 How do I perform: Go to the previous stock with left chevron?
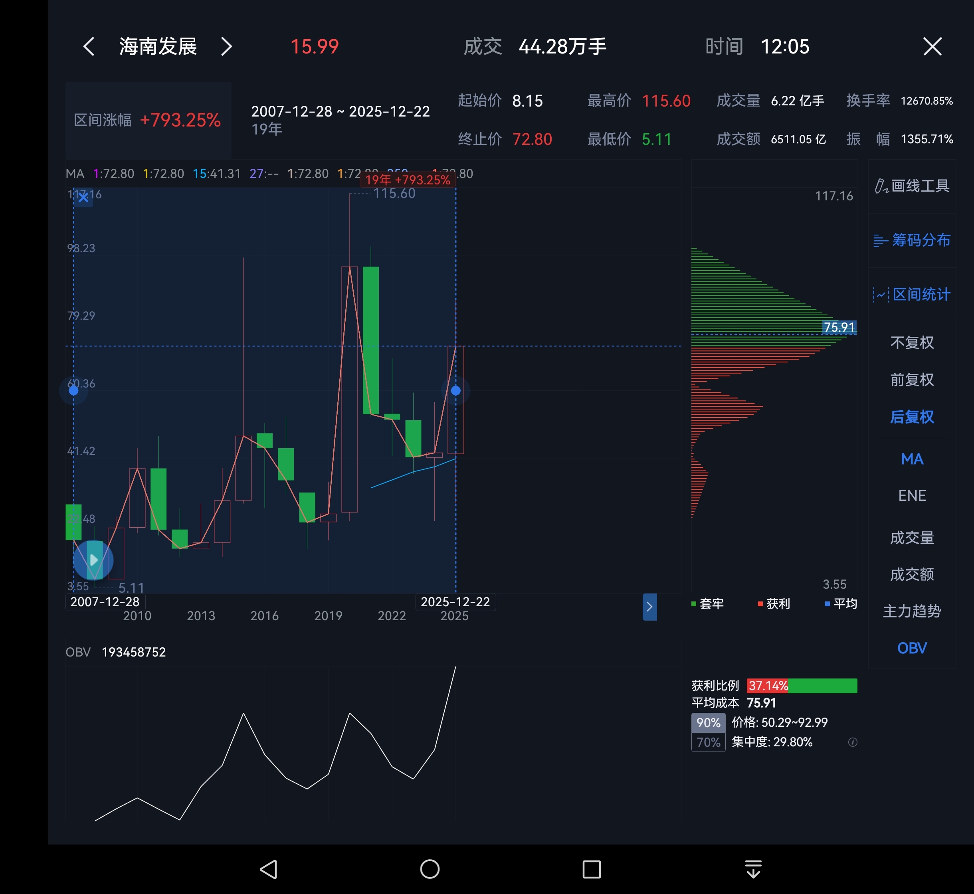click(89, 47)
